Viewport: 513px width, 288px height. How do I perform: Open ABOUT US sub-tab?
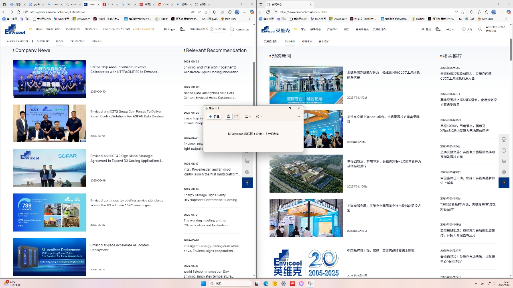tap(43, 41)
